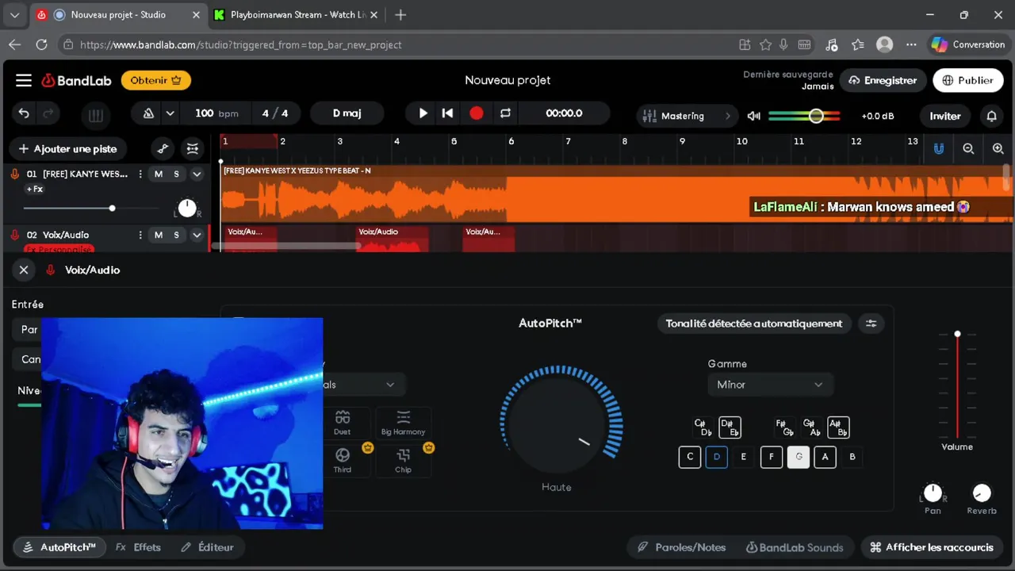The height and width of the screenshot is (571, 1015).
Task: Save with the Enregistrer button
Action: [x=883, y=80]
